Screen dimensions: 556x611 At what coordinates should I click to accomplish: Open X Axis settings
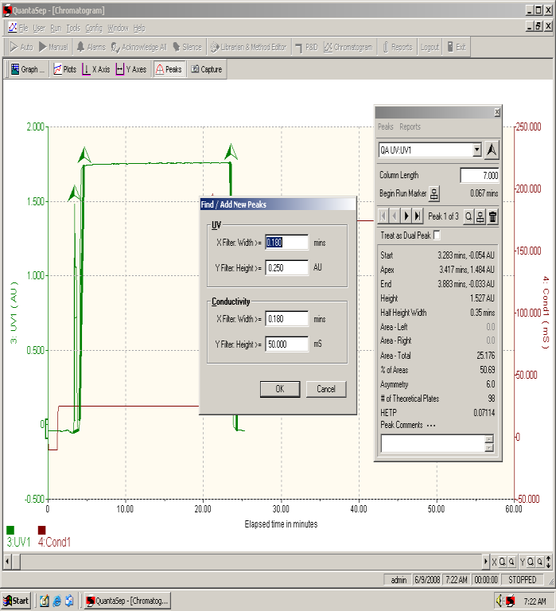point(96,69)
